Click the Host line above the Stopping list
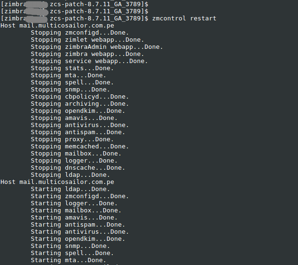The height and width of the screenshot is (265, 298). (x=57, y=26)
